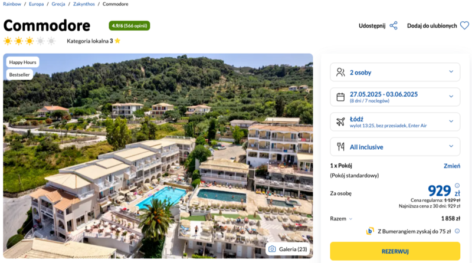This screenshot has height=263, width=472.
Task: Click the Bumerang logo icon
Action: [x=370, y=231]
